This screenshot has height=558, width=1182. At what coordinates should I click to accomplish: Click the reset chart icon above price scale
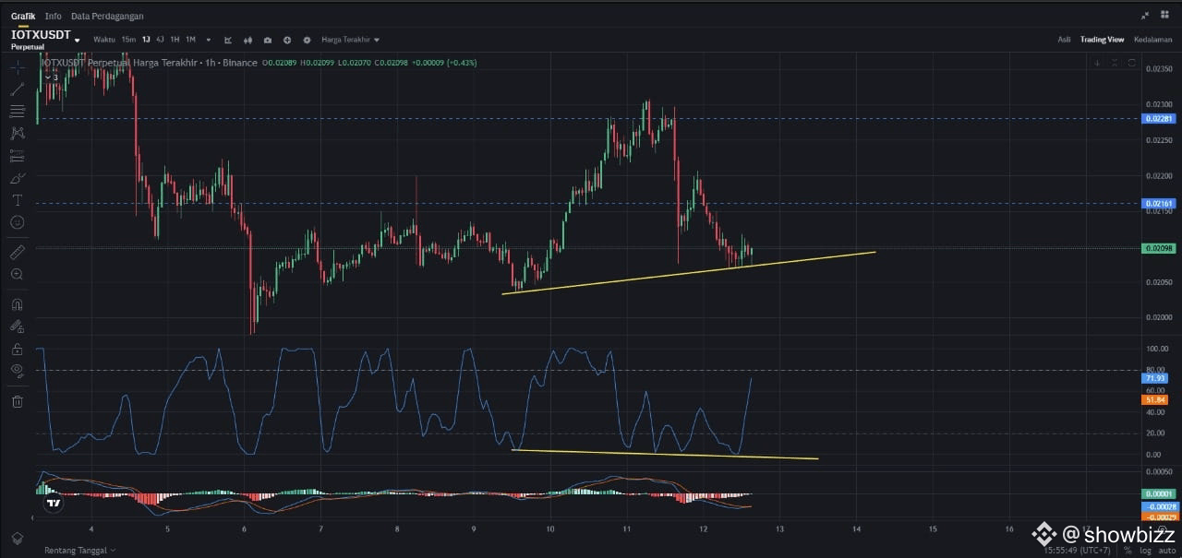click(x=1116, y=63)
